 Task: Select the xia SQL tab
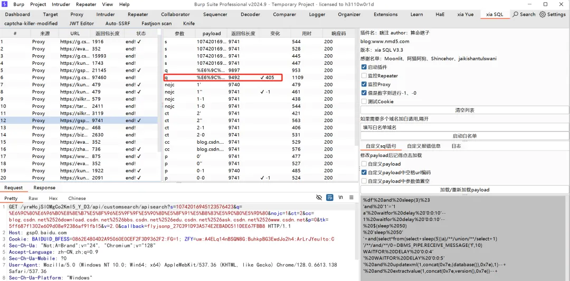tap(495, 15)
